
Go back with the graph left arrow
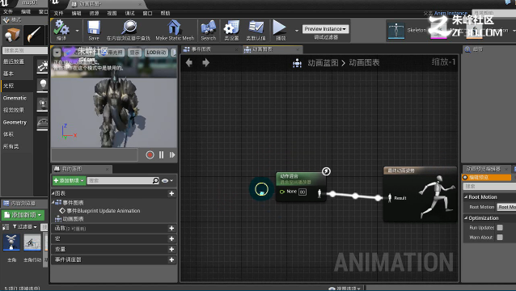(x=189, y=62)
